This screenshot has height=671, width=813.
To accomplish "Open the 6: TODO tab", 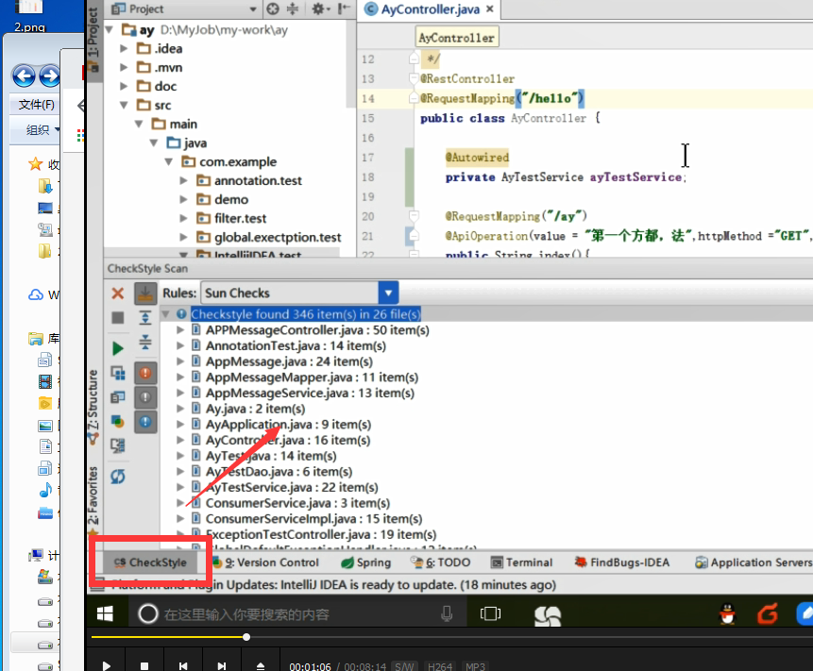I will (x=440, y=562).
